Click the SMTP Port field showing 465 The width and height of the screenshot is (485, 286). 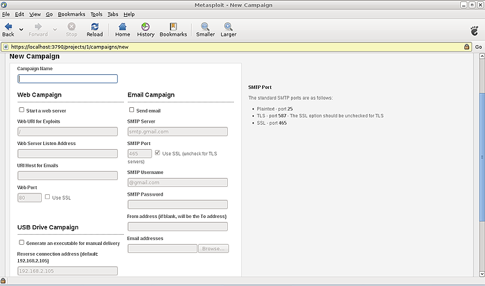140,153
